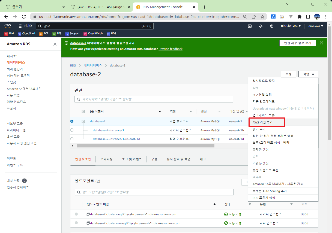Select the cluster-ro endpoint row radio button
This screenshot has width=332, height=233.
[76, 223]
